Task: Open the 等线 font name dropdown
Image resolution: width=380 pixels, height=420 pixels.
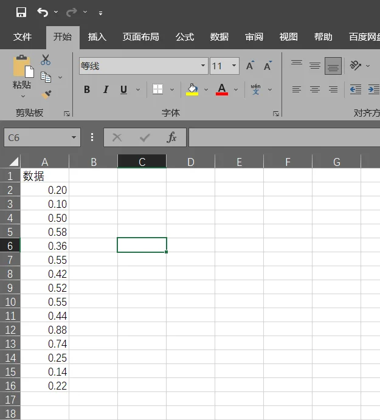Action: point(203,66)
